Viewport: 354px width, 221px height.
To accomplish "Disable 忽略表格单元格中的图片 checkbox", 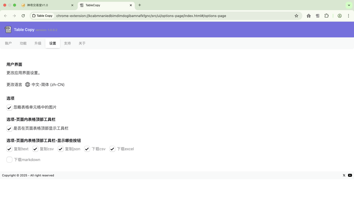I will [x=9, y=107].
